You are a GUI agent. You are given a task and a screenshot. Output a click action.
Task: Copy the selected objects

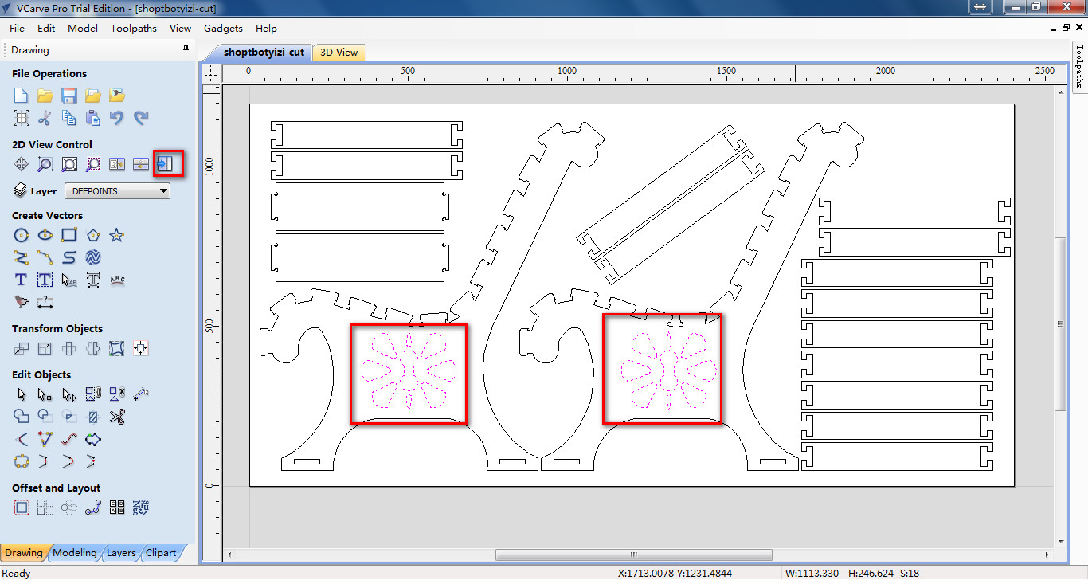tap(69, 118)
